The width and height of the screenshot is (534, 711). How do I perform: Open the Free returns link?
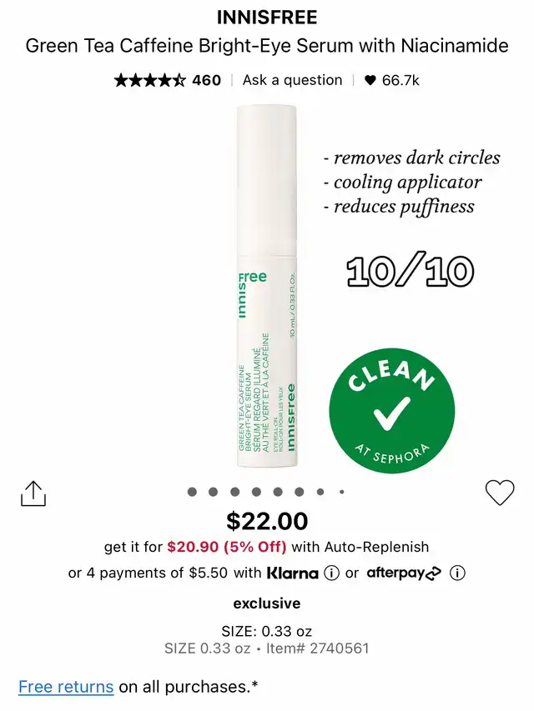pyautogui.click(x=66, y=687)
